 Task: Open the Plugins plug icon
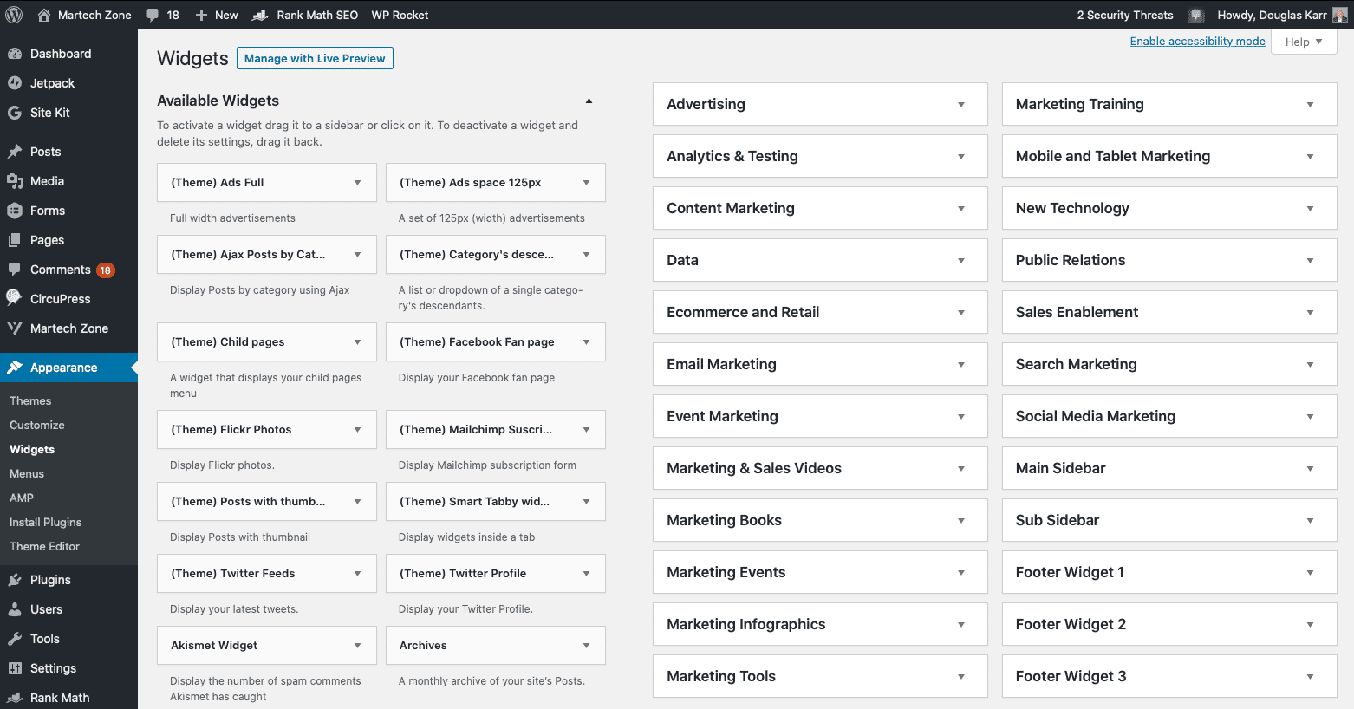[15, 580]
